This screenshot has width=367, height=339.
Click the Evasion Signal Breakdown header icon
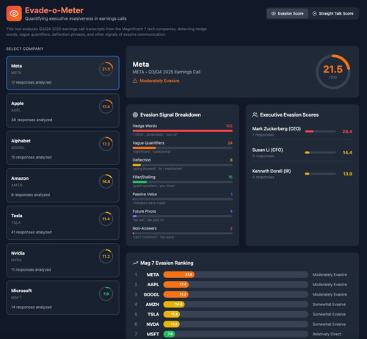click(135, 114)
